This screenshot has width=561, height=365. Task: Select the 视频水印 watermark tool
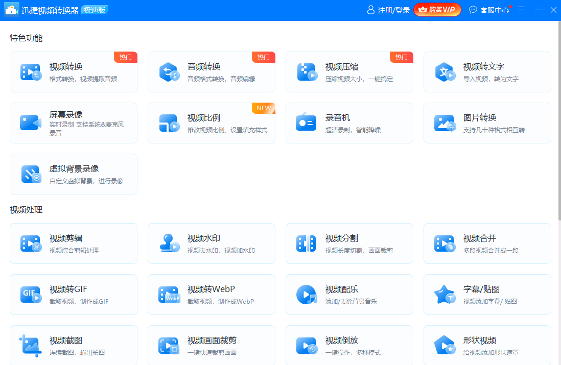(x=212, y=244)
